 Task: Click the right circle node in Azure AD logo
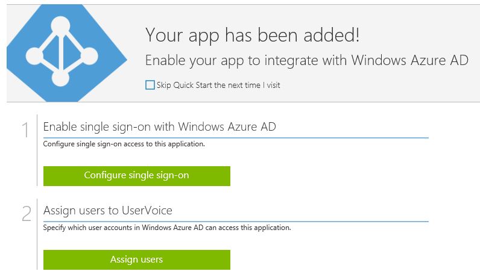point(89,56)
